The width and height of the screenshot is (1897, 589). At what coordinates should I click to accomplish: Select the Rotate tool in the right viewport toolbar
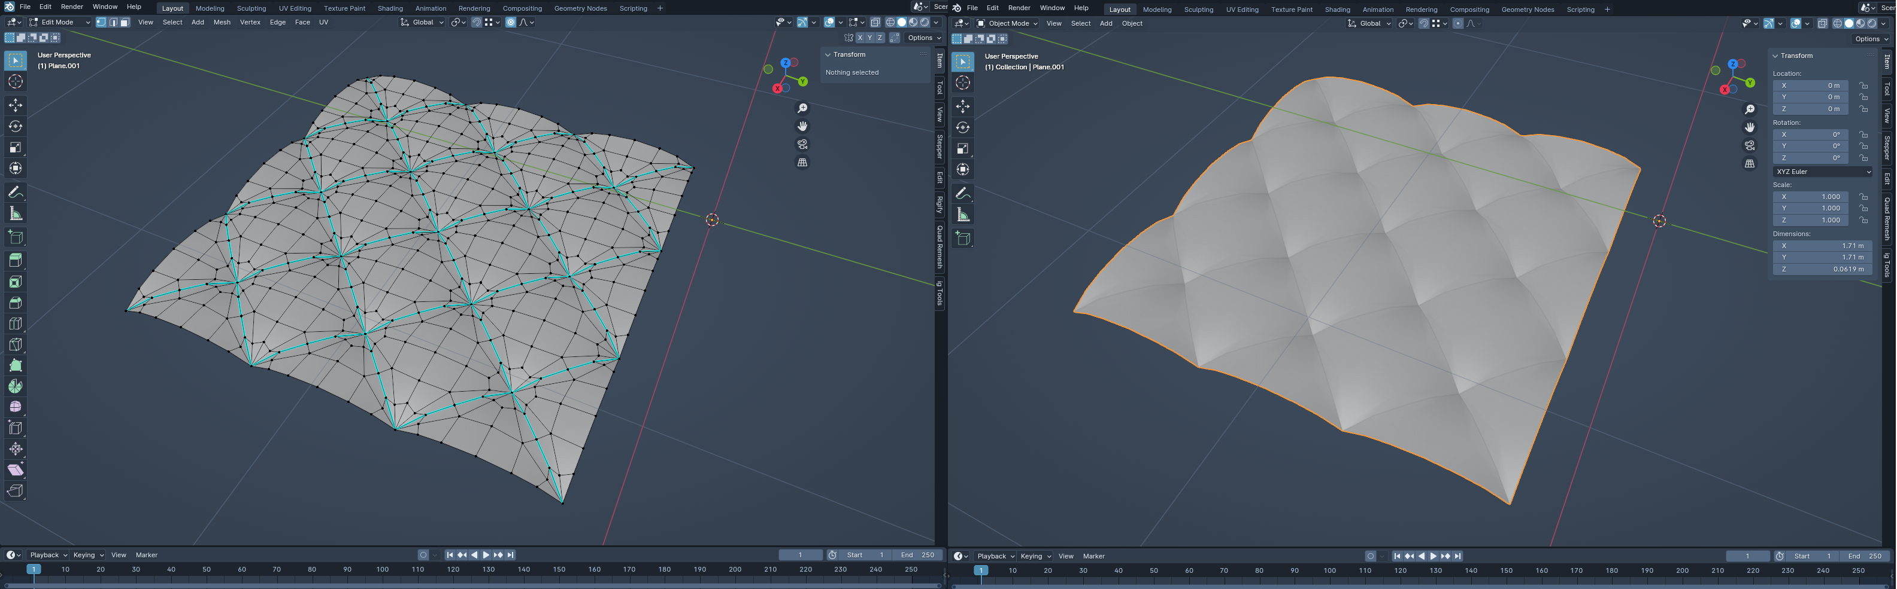(962, 127)
